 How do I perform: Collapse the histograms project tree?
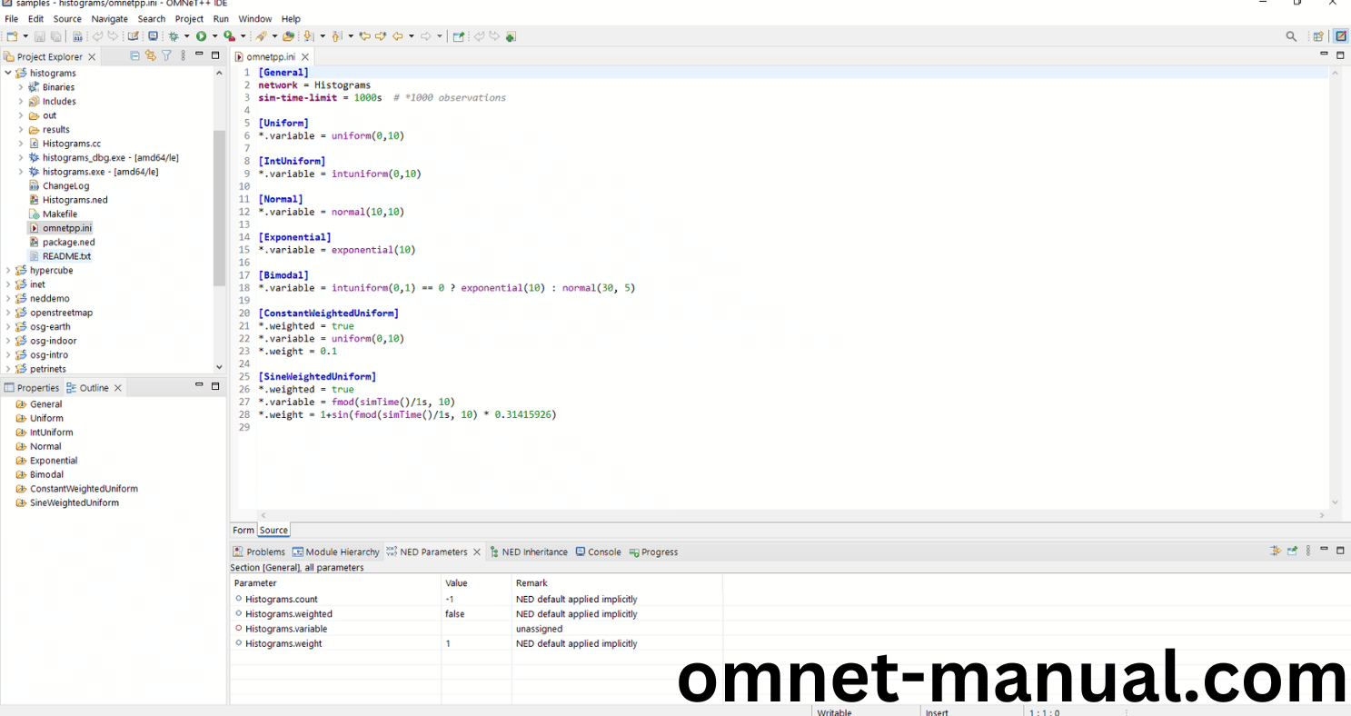tap(8, 74)
